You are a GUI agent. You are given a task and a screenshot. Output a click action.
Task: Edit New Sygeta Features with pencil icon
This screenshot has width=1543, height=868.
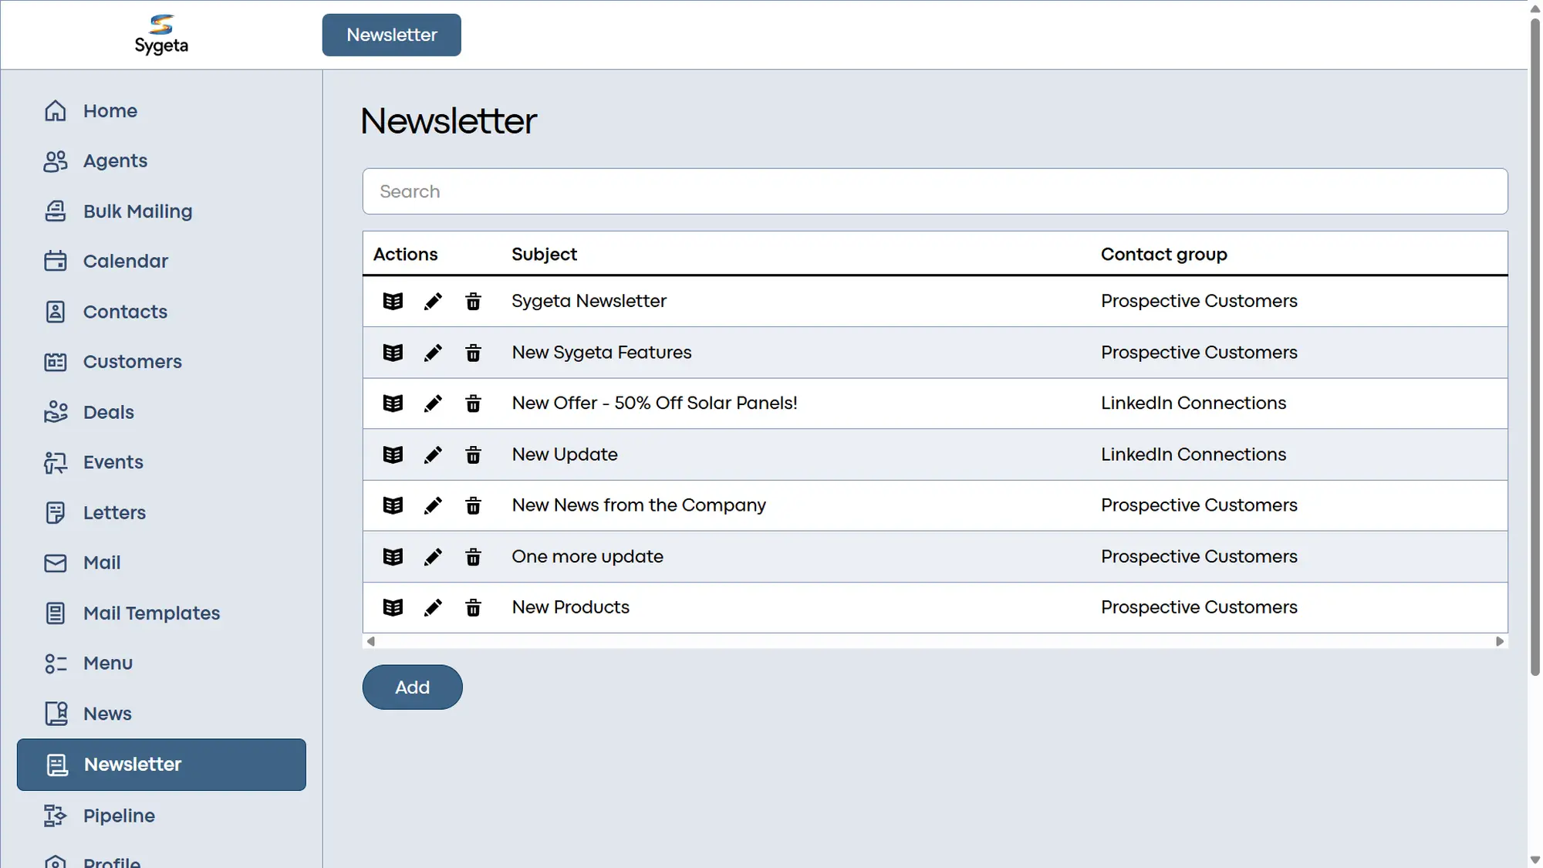point(433,353)
